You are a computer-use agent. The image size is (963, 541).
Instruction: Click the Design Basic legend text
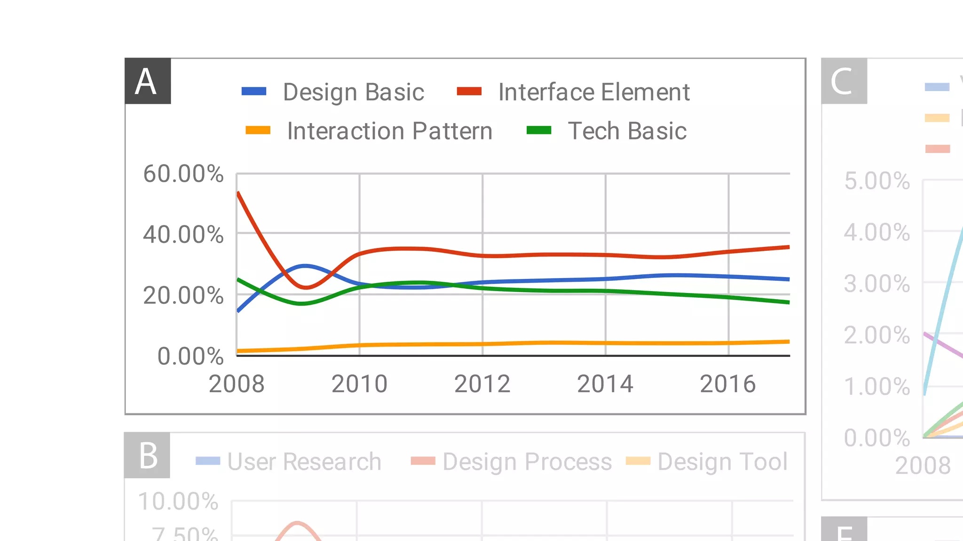354,92
